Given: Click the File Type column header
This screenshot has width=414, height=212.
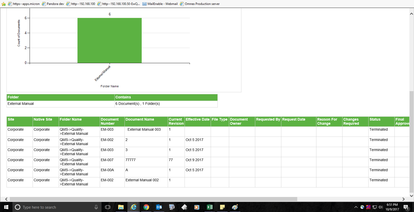Looking at the screenshot, I should tap(220, 121).
